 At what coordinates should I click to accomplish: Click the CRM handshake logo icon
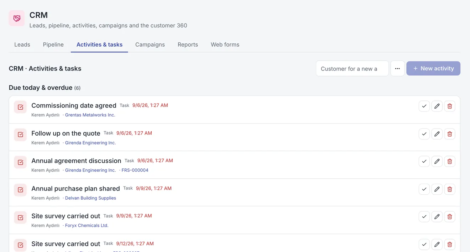[17, 18]
